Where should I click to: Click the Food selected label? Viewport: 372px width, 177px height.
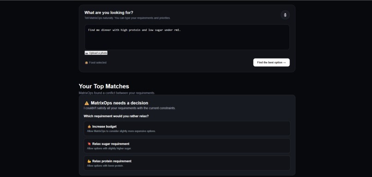pos(97,63)
